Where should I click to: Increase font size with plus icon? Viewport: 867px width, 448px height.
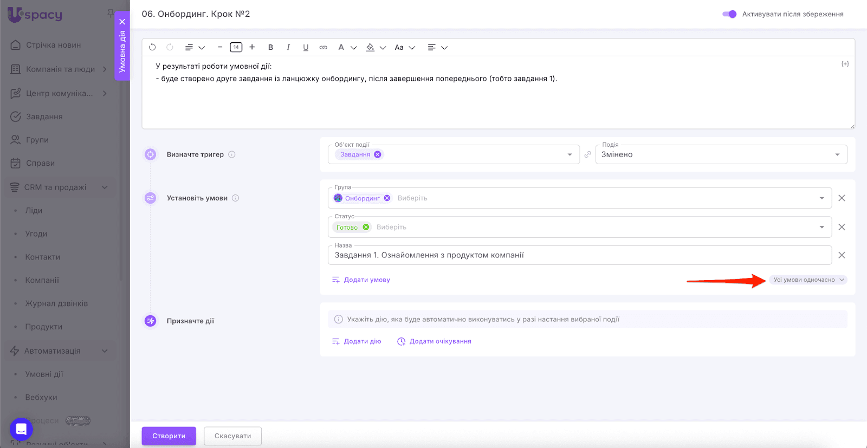tap(252, 47)
